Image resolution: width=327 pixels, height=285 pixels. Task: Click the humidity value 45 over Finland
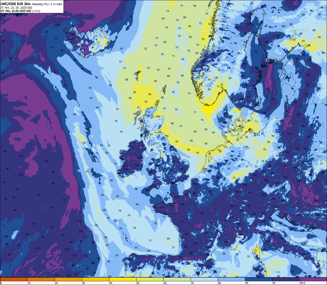309,45
